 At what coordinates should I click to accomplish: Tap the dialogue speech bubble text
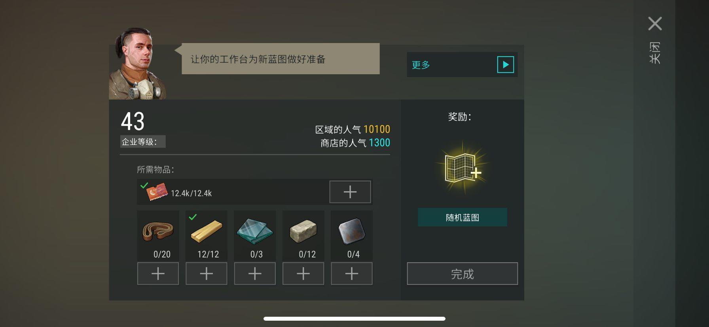pos(258,59)
